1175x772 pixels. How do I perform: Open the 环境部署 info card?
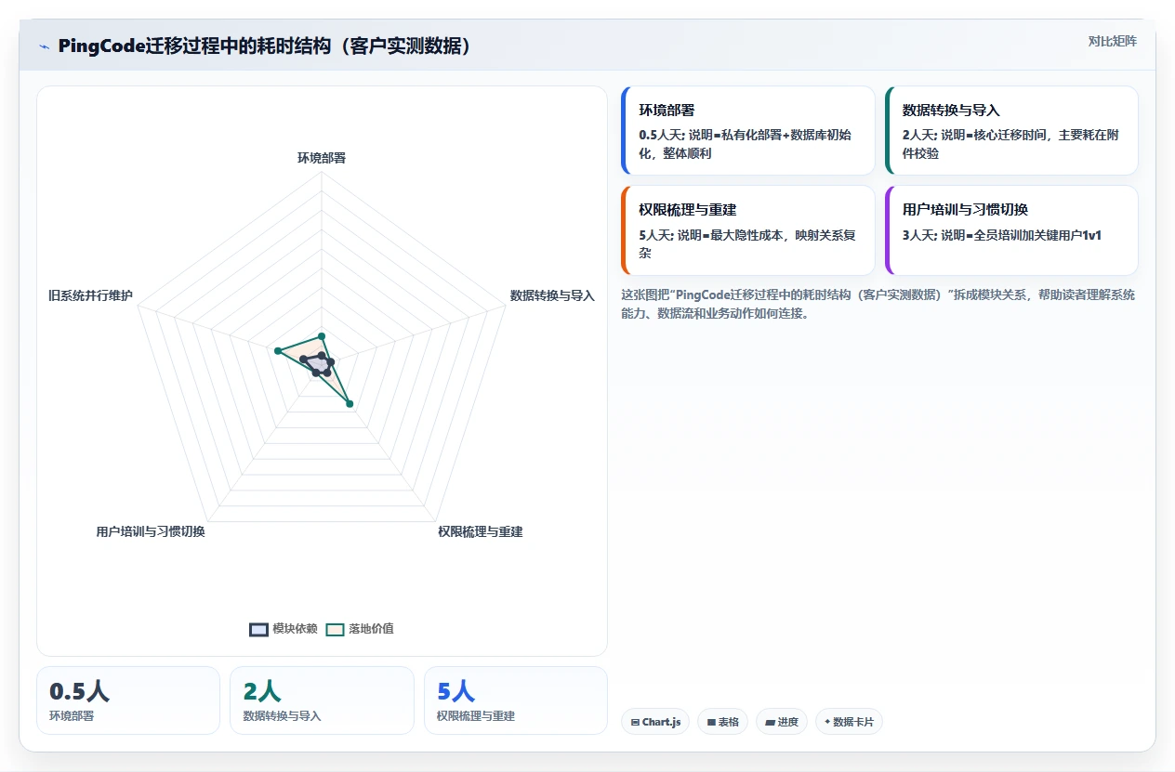click(748, 131)
